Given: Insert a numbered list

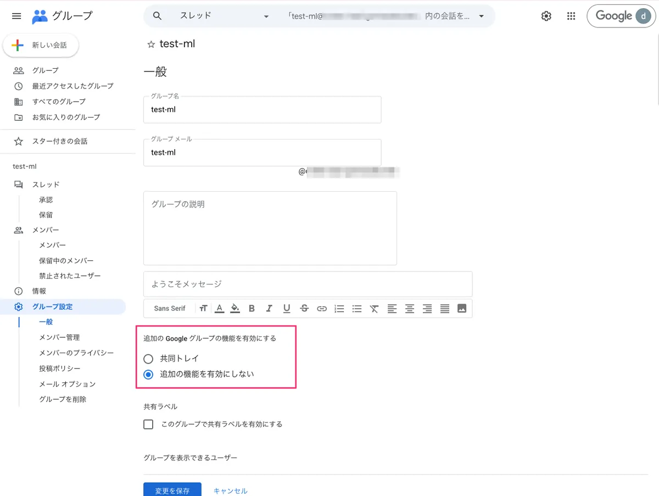Looking at the screenshot, I should [x=339, y=309].
